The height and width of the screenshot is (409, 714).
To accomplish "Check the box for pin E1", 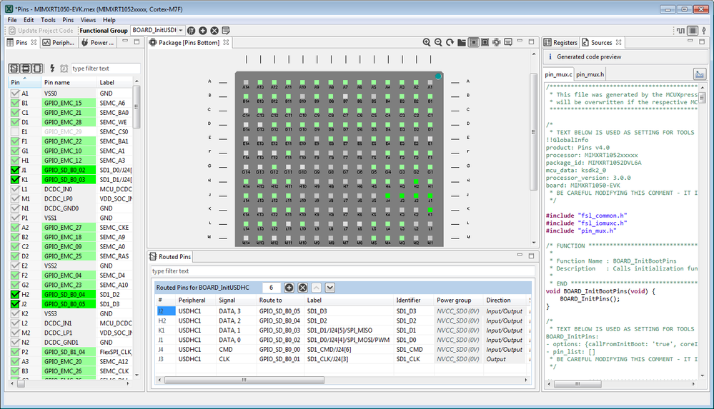I will 15,132.
